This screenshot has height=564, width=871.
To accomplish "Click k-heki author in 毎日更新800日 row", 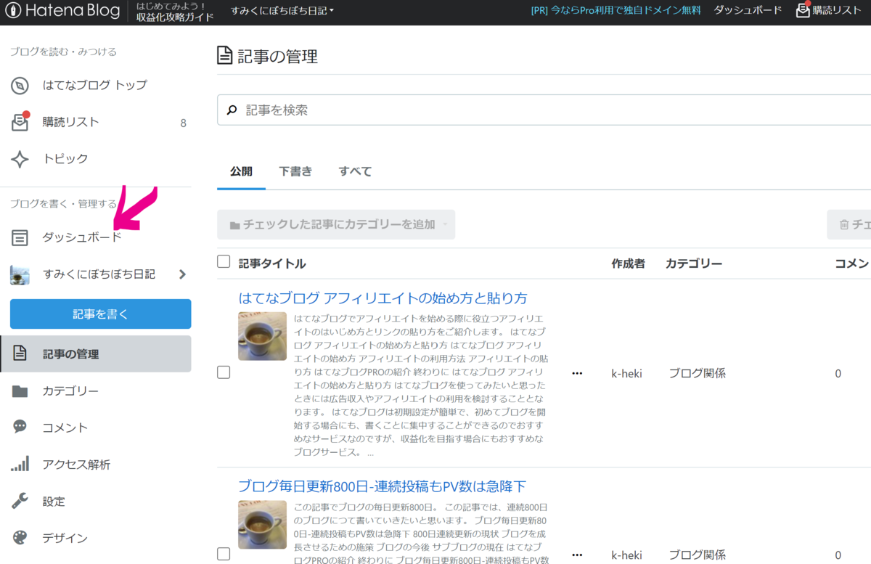I will pyautogui.click(x=626, y=555).
